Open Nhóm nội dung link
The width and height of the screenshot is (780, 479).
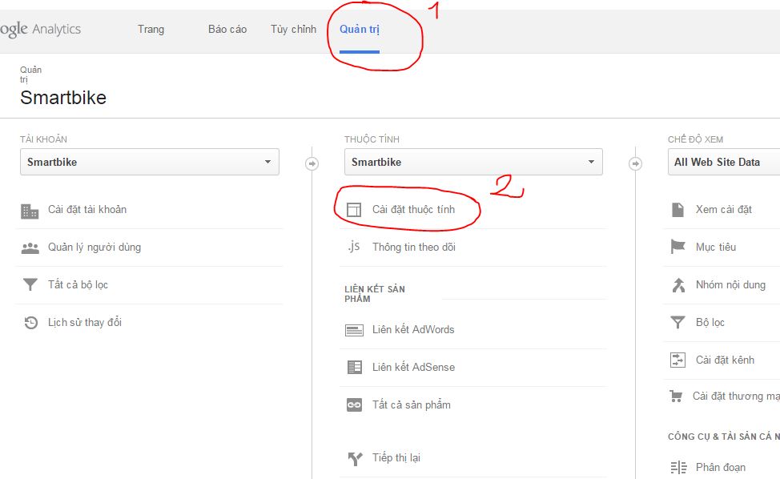[x=731, y=284]
